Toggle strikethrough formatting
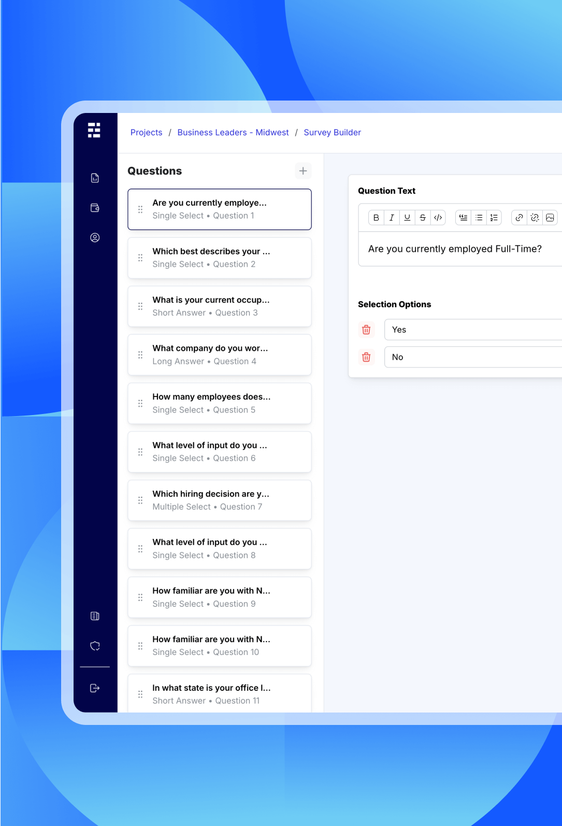This screenshot has height=826, width=562. 423,218
